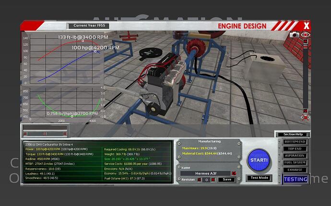Open the Exhaust section
This screenshot has width=331, height=206.
pyautogui.click(x=295, y=169)
